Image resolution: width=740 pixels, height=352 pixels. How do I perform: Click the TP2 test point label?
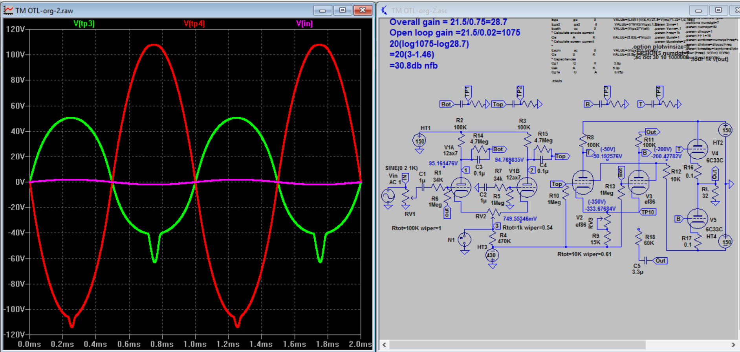[x=520, y=92]
